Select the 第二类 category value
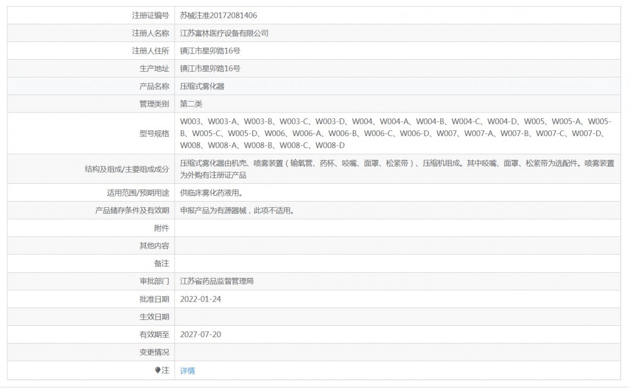 tap(191, 104)
